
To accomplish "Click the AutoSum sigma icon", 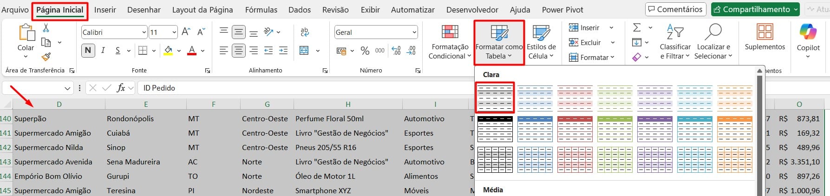I will 637,28.
